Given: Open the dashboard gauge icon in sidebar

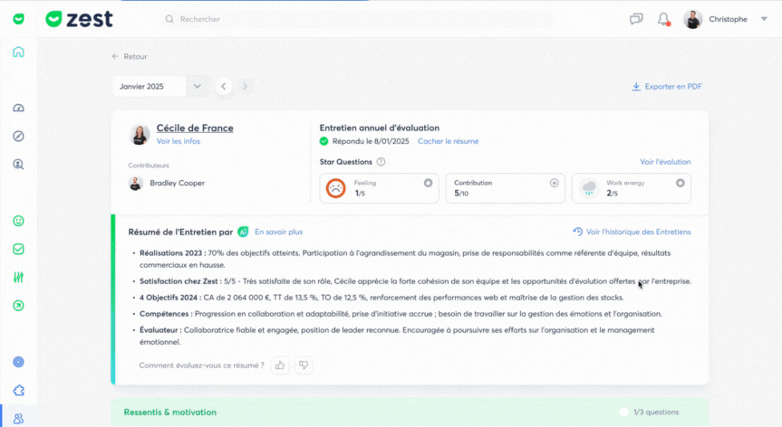Looking at the screenshot, I should pos(18,109).
